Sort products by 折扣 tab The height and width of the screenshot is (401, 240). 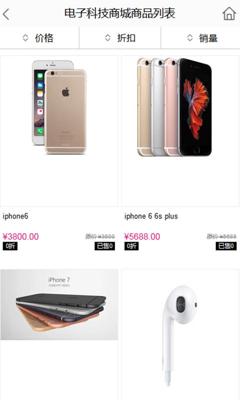tap(120, 38)
